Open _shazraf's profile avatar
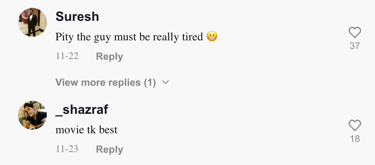Viewport: 375px width, 165px height. pos(32,115)
